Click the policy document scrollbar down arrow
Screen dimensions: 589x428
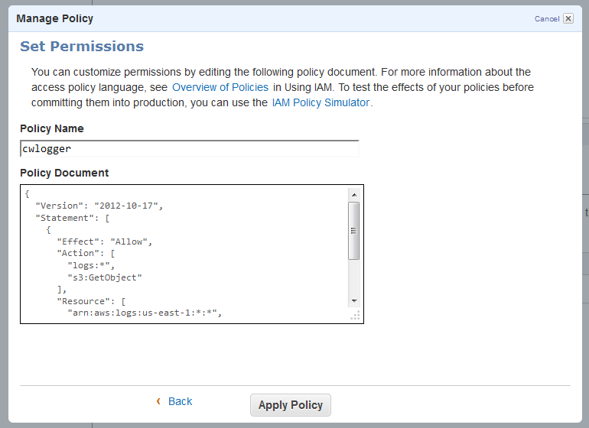(x=353, y=301)
